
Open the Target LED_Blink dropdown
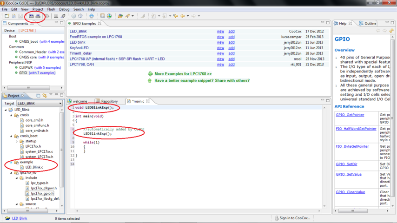40,103
